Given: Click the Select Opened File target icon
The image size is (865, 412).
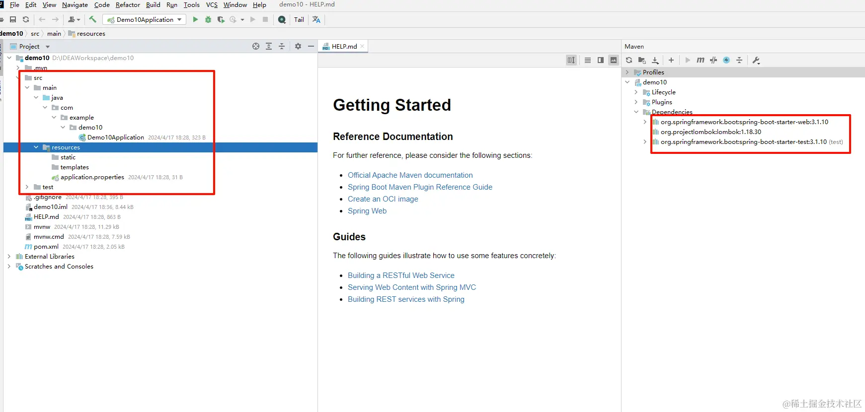Looking at the screenshot, I should tap(256, 46).
